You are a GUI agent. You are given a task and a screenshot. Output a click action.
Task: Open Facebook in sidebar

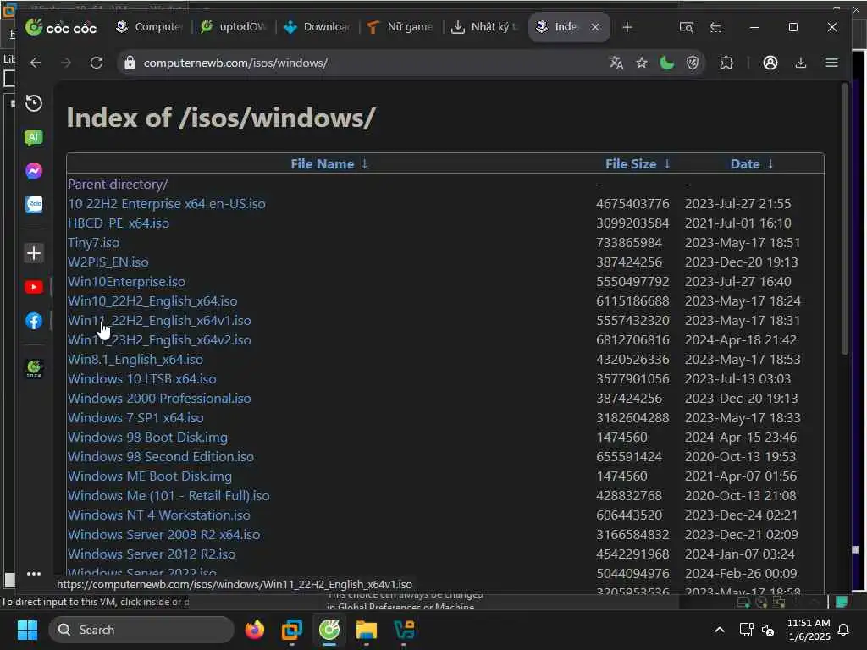[34, 321]
